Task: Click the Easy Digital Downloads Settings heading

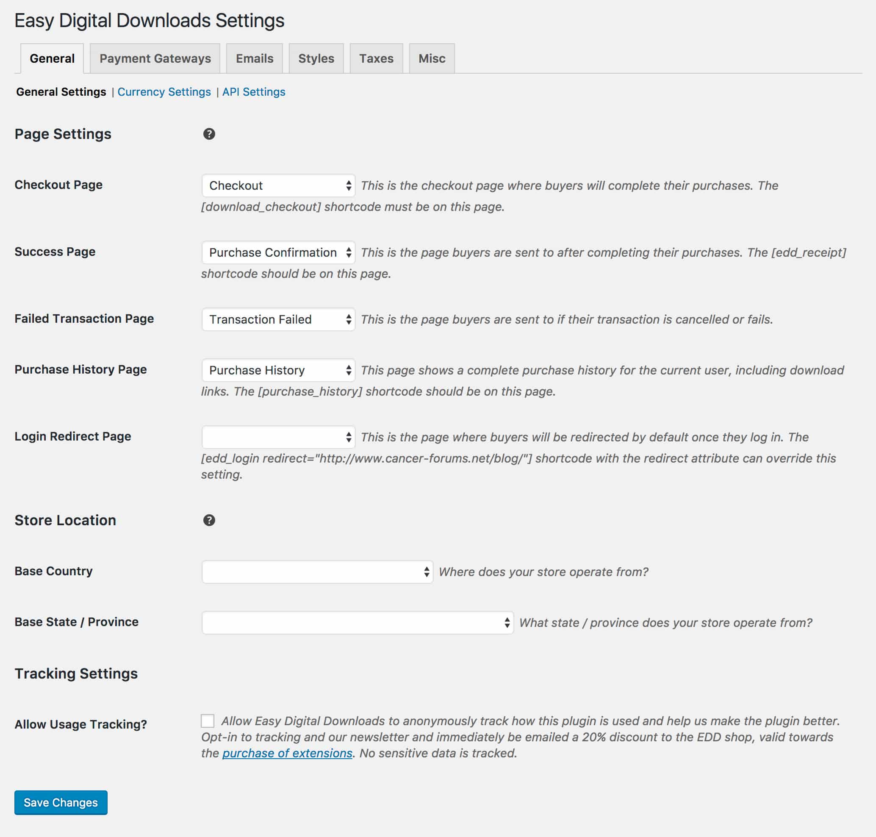Action: pos(150,20)
